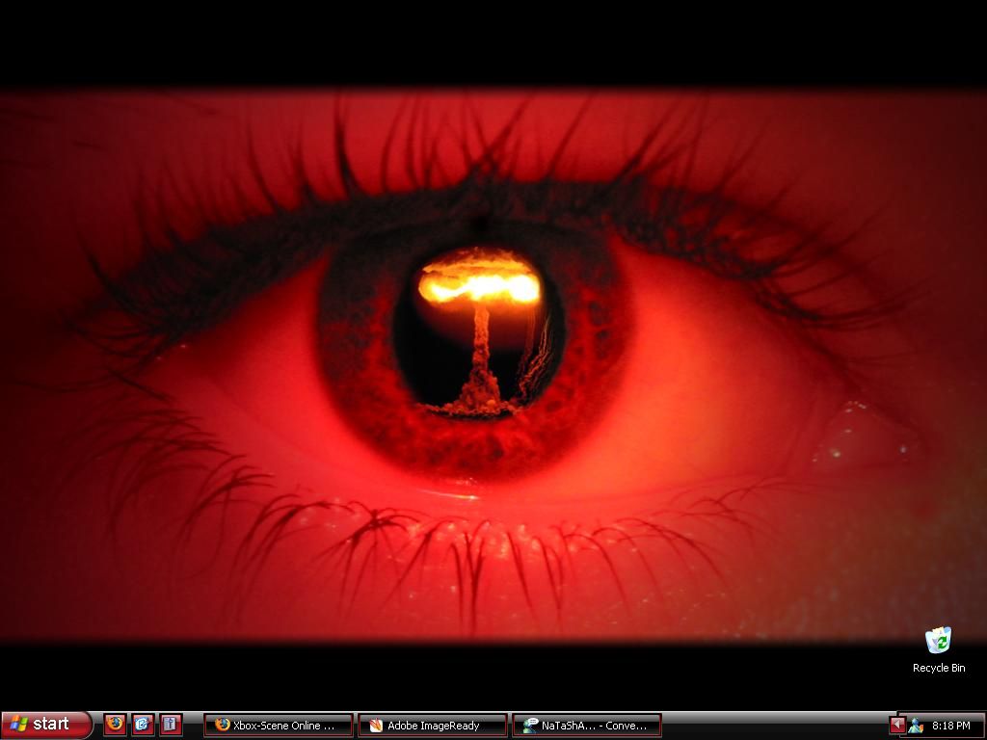Click the Recycle Bin text label

click(x=938, y=668)
